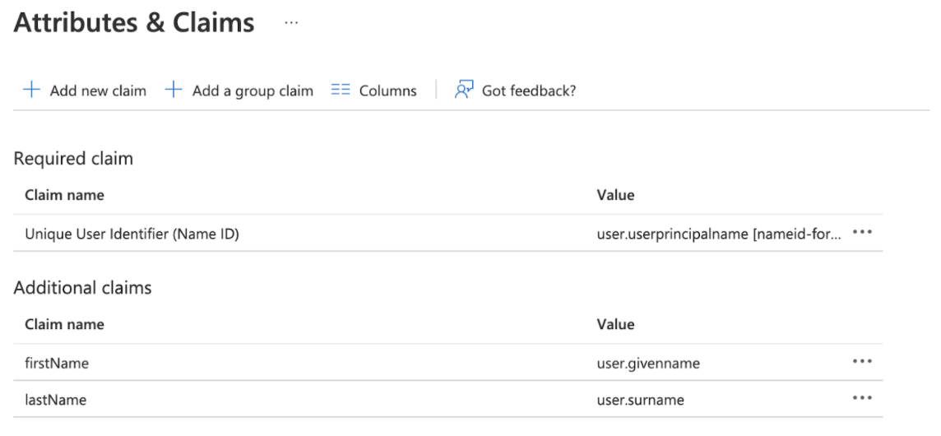Open the Unique User Identifier (Name ID) claim
The height and width of the screenshot is (436, 941).
[x=132, y=234]
